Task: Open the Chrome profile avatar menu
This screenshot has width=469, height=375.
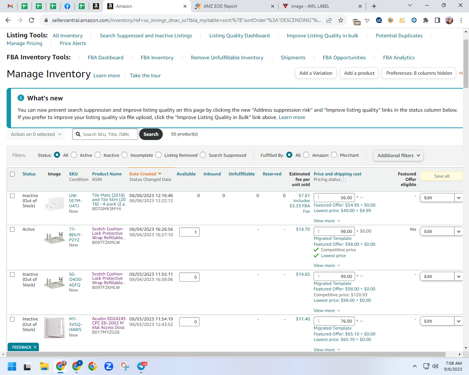Action: (x=449, y=20)
